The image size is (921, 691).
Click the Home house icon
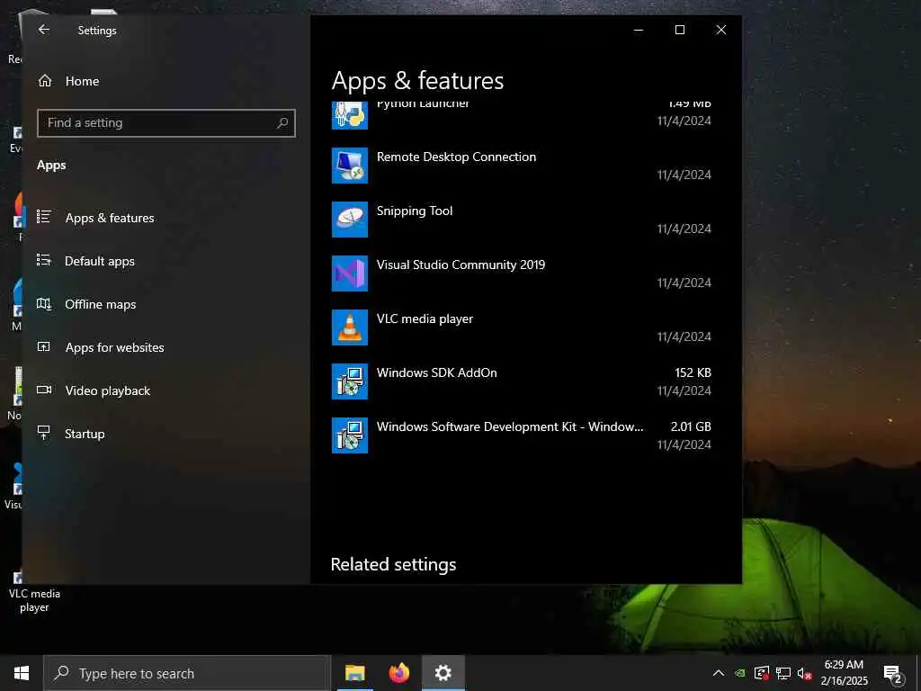click(x=45, y=80)
